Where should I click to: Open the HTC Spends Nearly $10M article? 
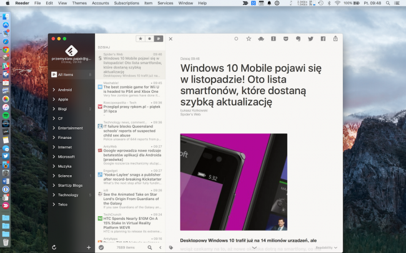click(x=131, y=223)
